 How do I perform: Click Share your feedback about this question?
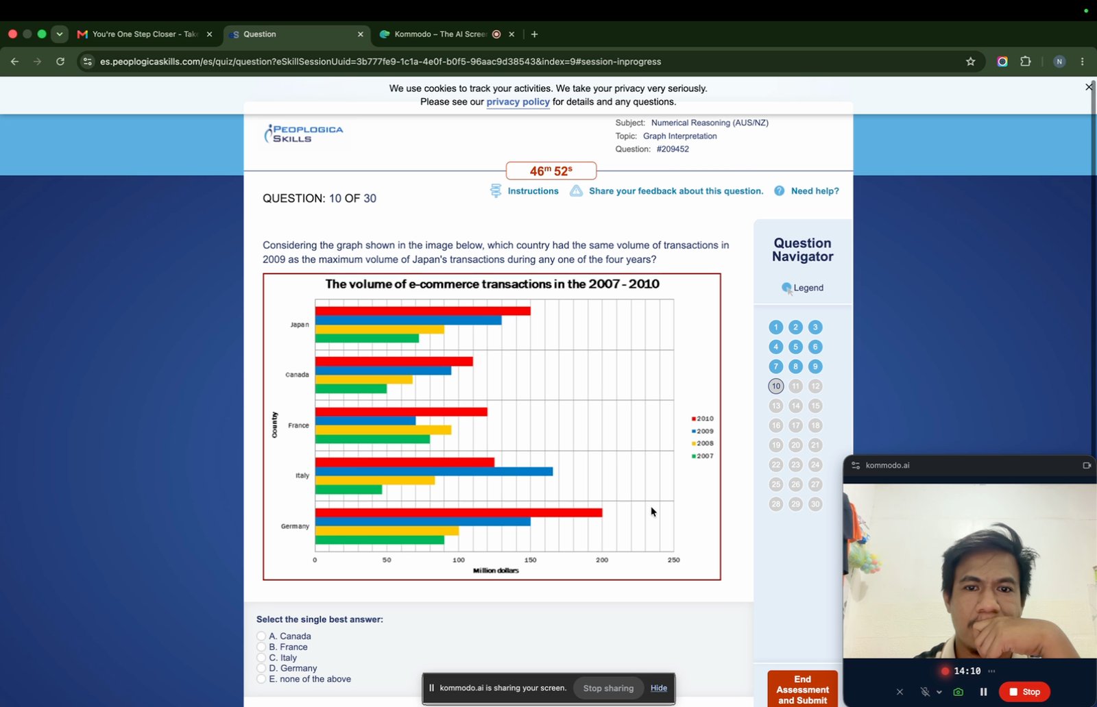point(676,191)
